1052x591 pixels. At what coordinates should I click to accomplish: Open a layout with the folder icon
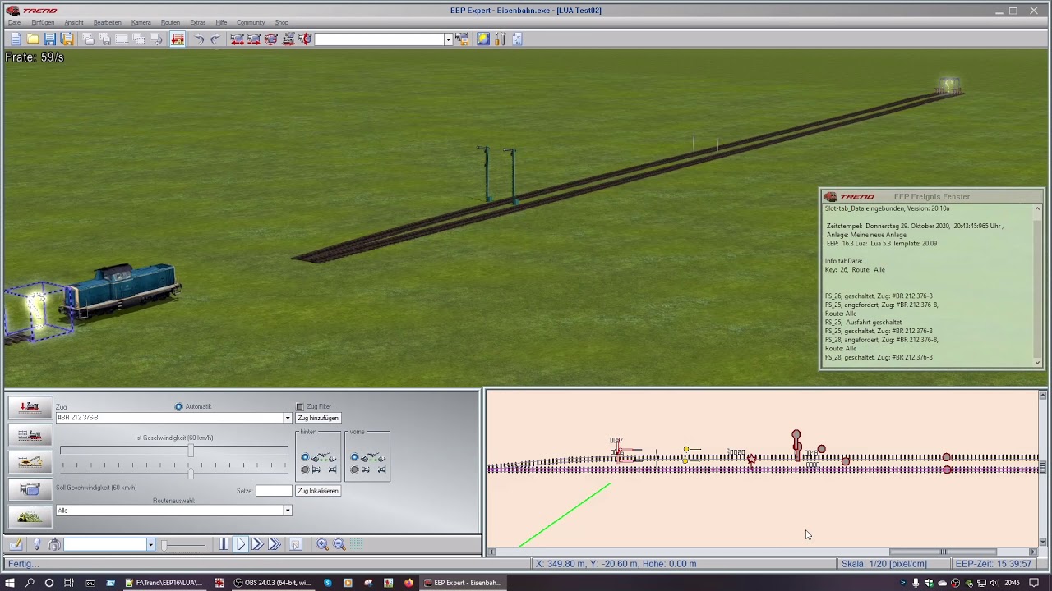pyautogui.click(x=33, y=39)
